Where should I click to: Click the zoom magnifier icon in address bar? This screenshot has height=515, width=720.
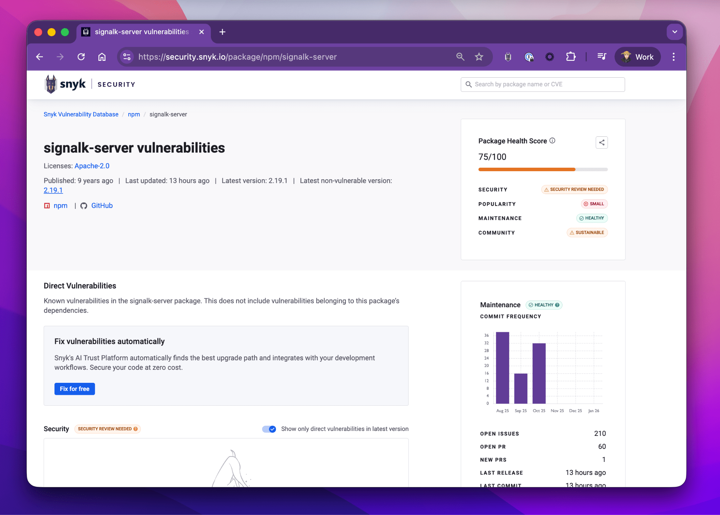click(x=460, y=57)
